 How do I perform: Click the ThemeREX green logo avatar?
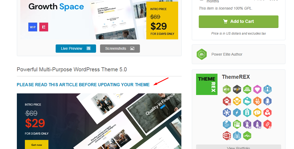tap(207, 84)
